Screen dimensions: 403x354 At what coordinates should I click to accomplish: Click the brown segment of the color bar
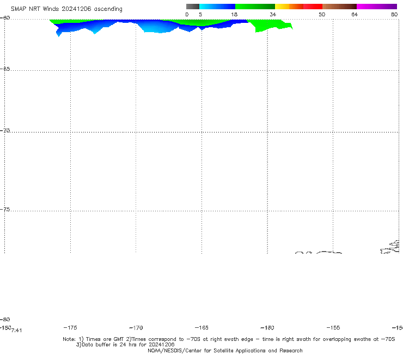(339, 7)
